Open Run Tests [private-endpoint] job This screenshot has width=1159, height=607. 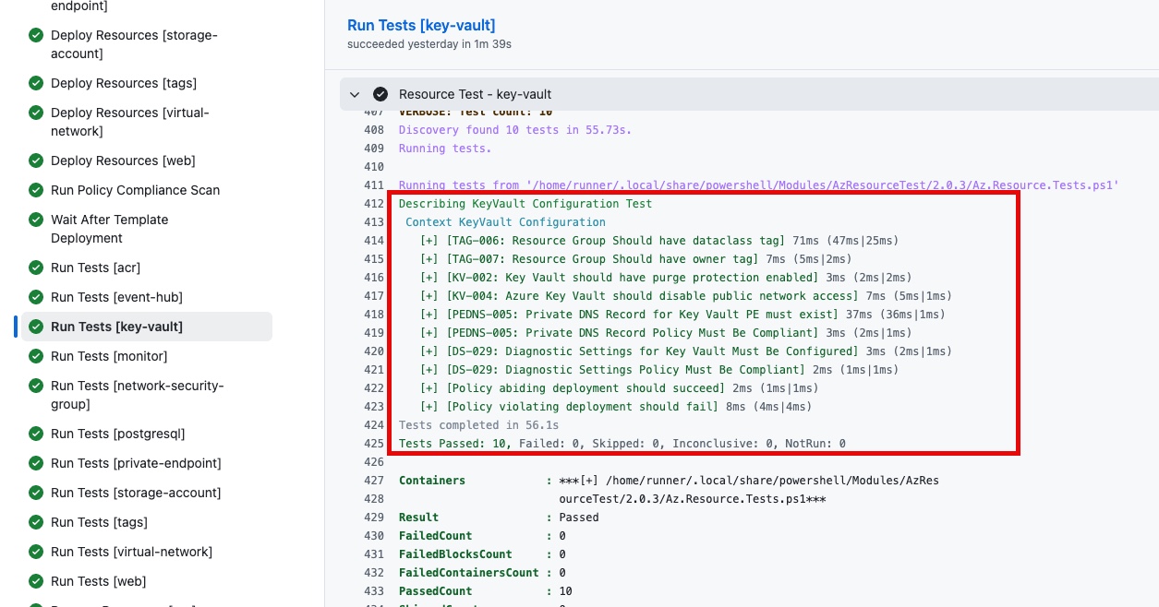(136, 463)
